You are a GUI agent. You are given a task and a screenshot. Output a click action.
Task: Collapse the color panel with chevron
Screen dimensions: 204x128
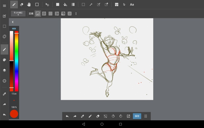click(12, 22)
